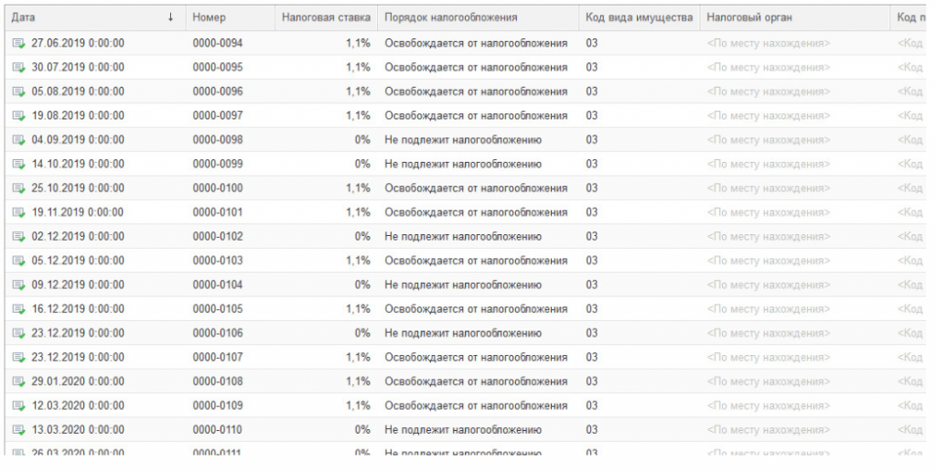Click document icon for 16.12.2019 row
The image size is (937, 473).
pyautogui.click(x=19, y=309)
